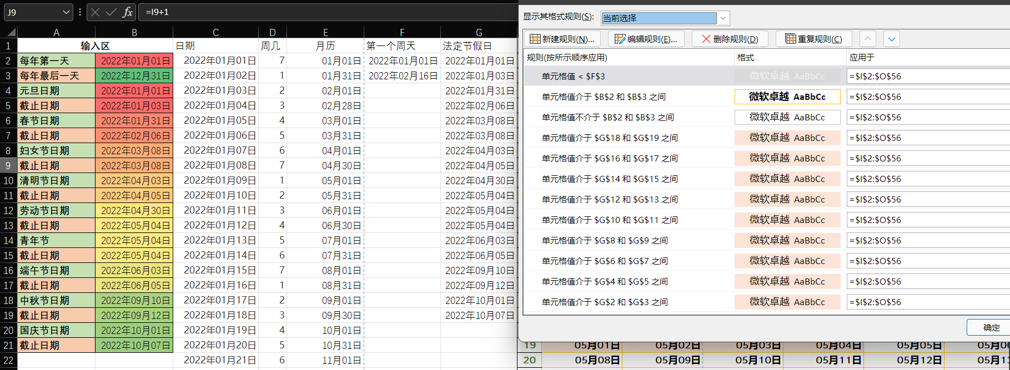
Task: Click cell 元旦日期
Action: tap(56, 90)
